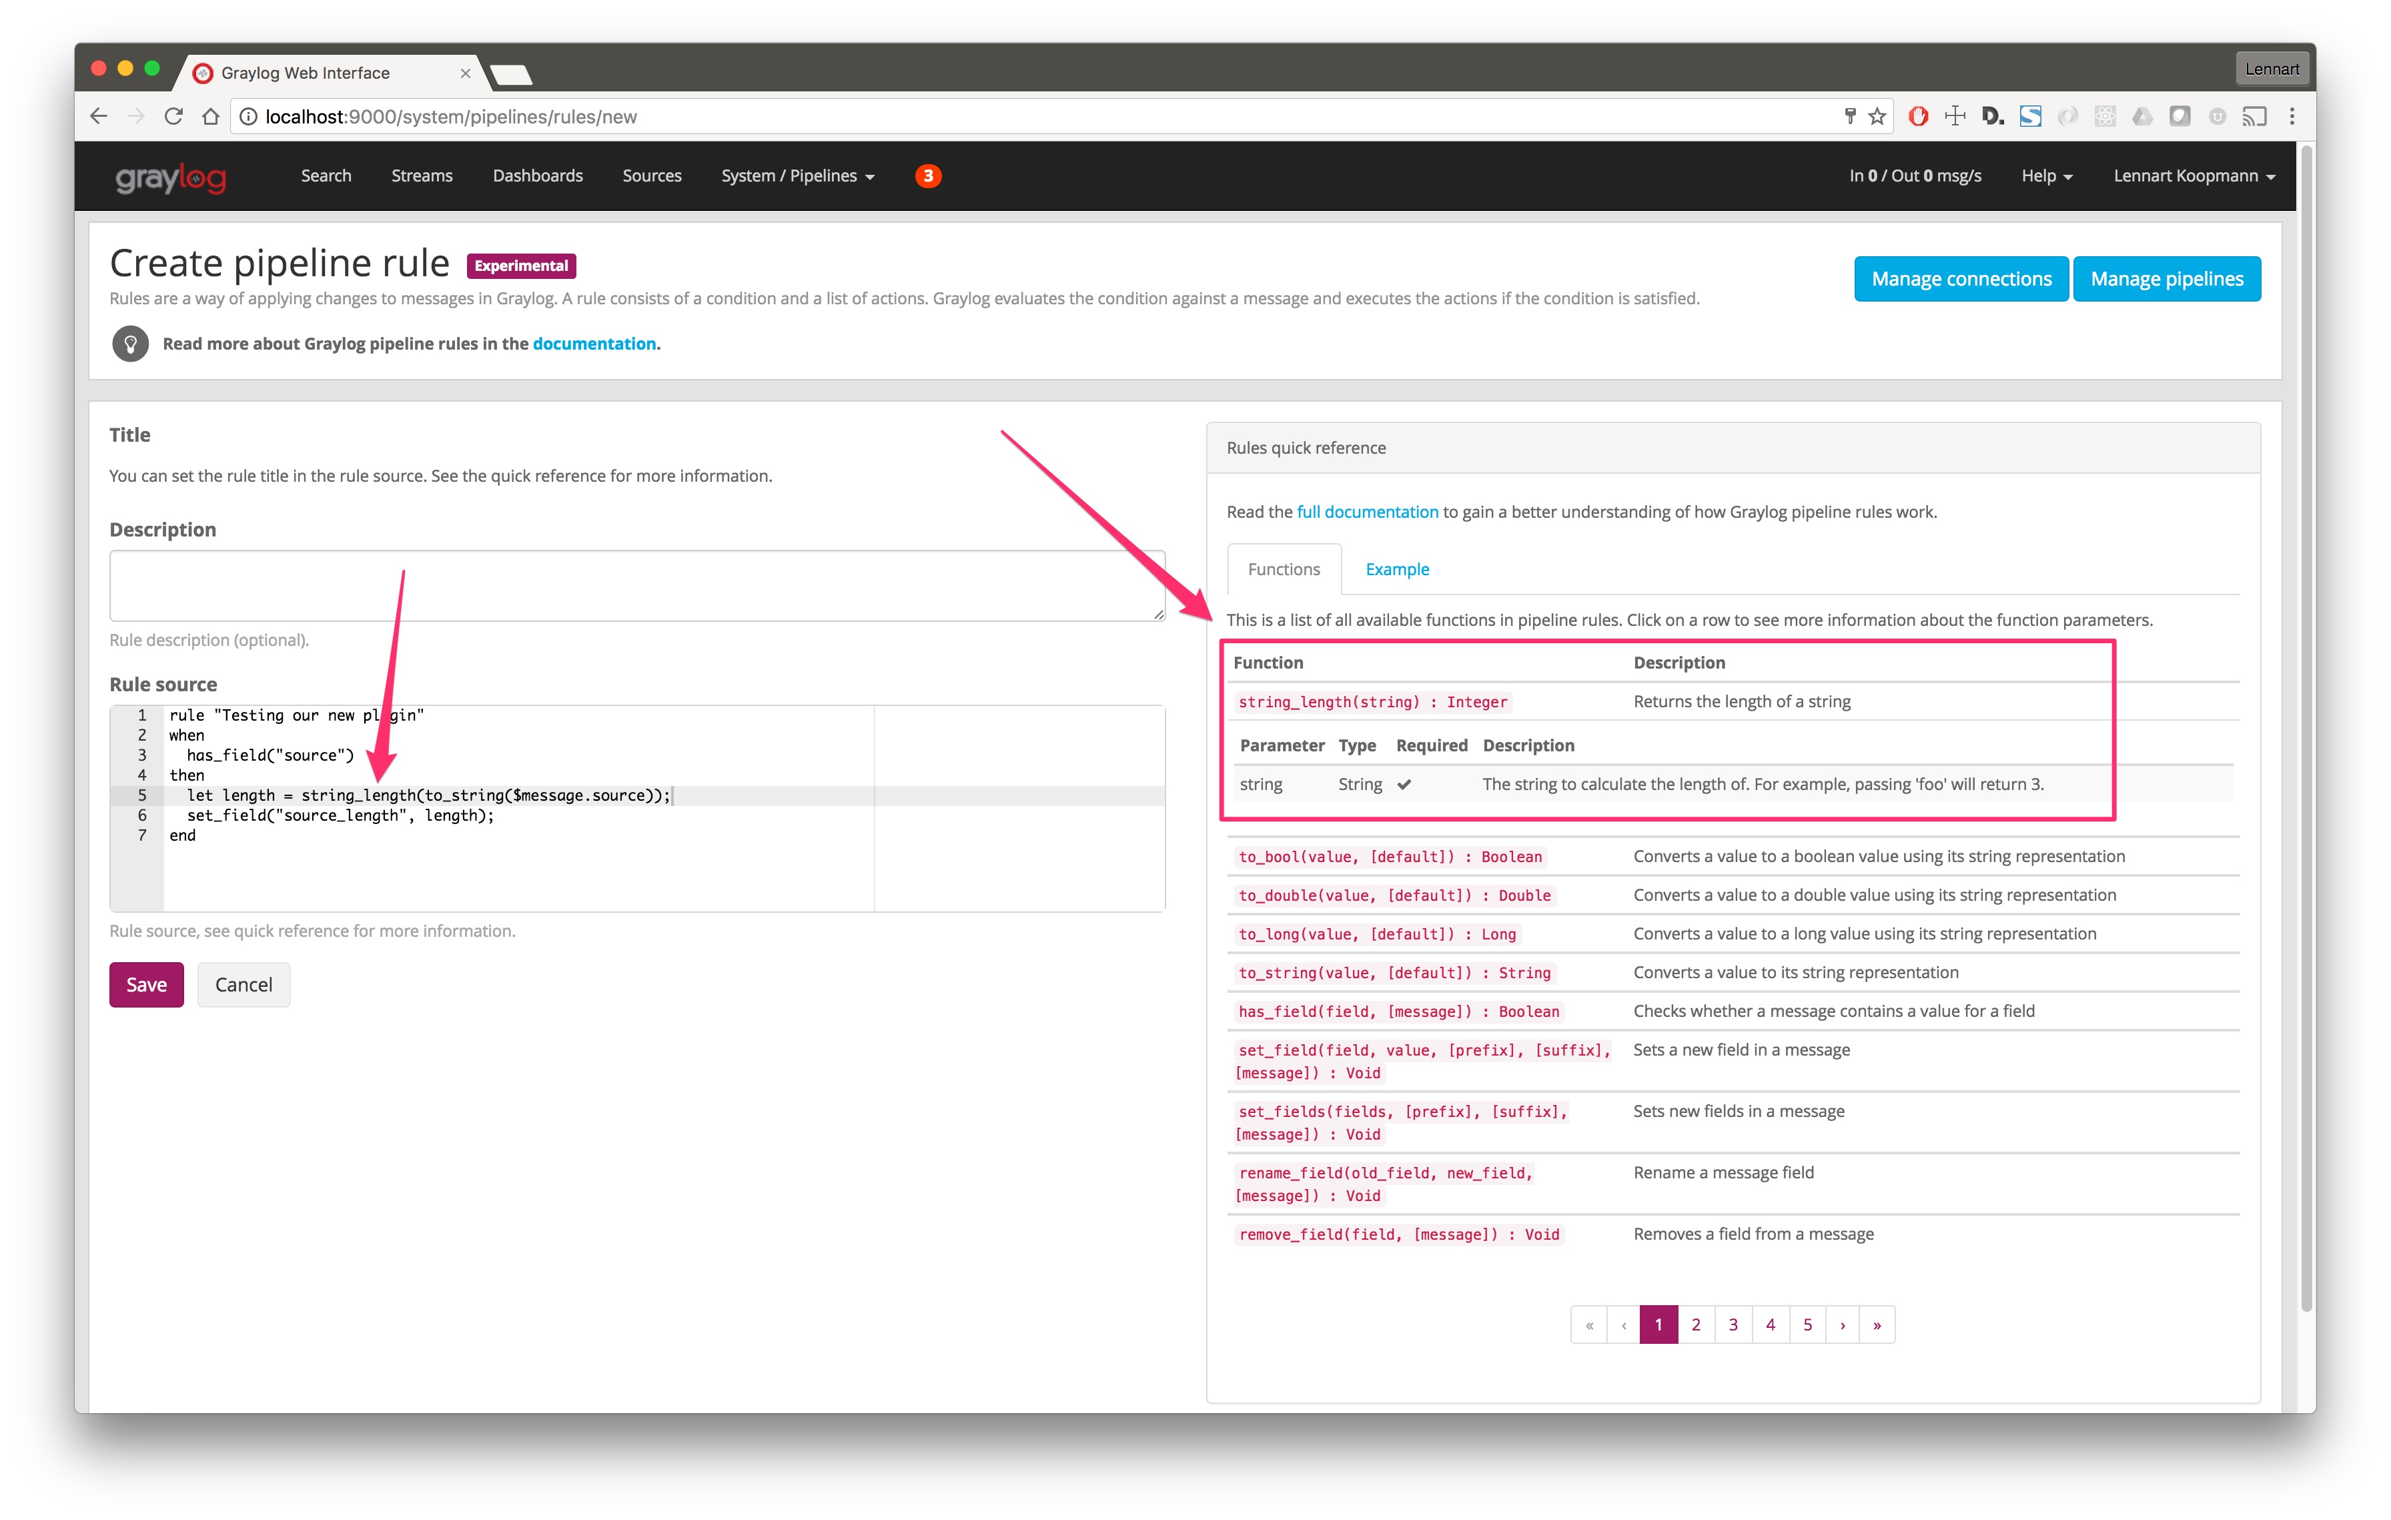Open the grey rounded-square extension icon

coord(2180,116)
